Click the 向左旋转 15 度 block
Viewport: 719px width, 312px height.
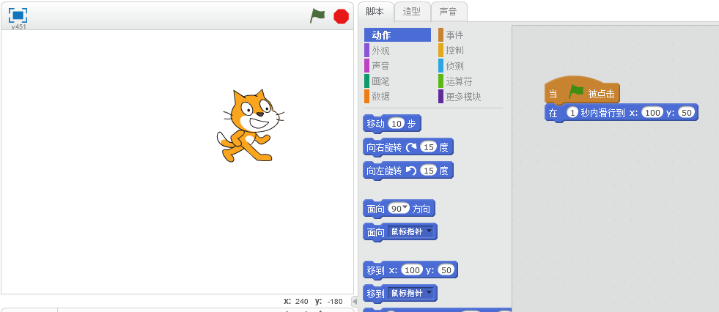pos(408,171)
